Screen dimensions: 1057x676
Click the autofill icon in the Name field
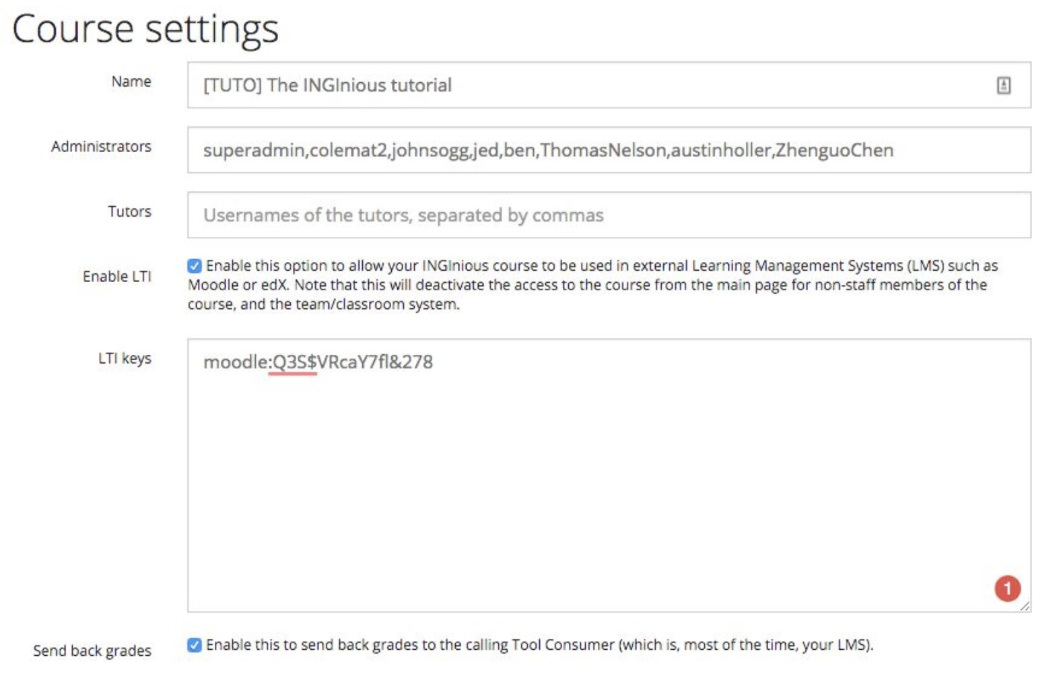[1003, 86]
